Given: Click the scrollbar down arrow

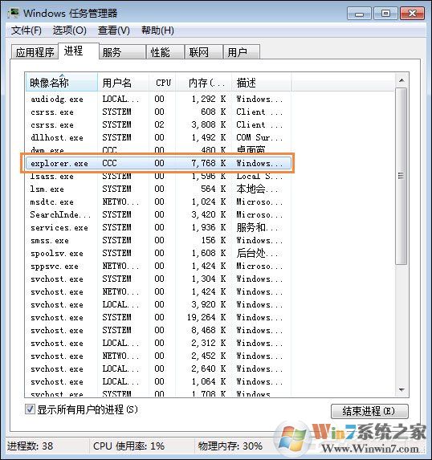Looking at the screenshot, I should click(401, 390).
